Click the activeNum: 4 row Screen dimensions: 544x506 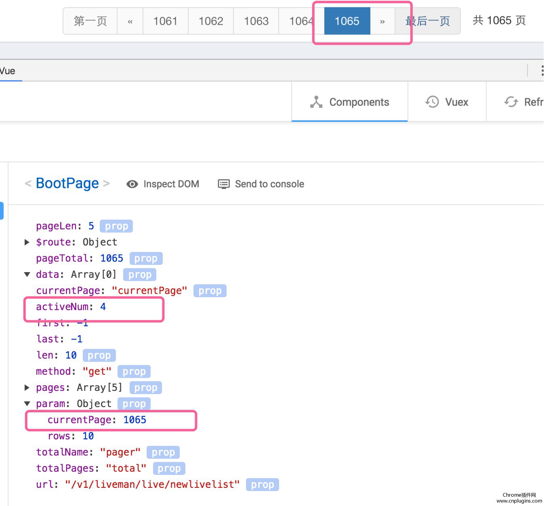71,307
